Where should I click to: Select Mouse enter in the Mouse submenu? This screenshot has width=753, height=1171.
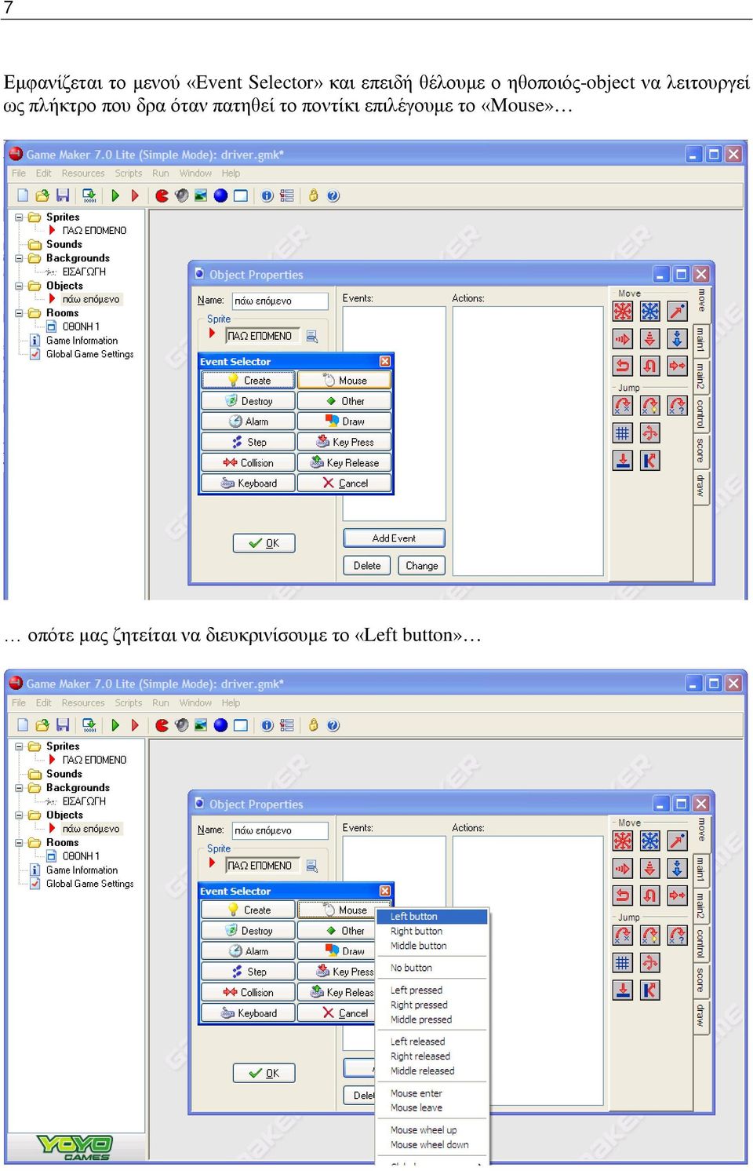click(x=432, y=1093)
